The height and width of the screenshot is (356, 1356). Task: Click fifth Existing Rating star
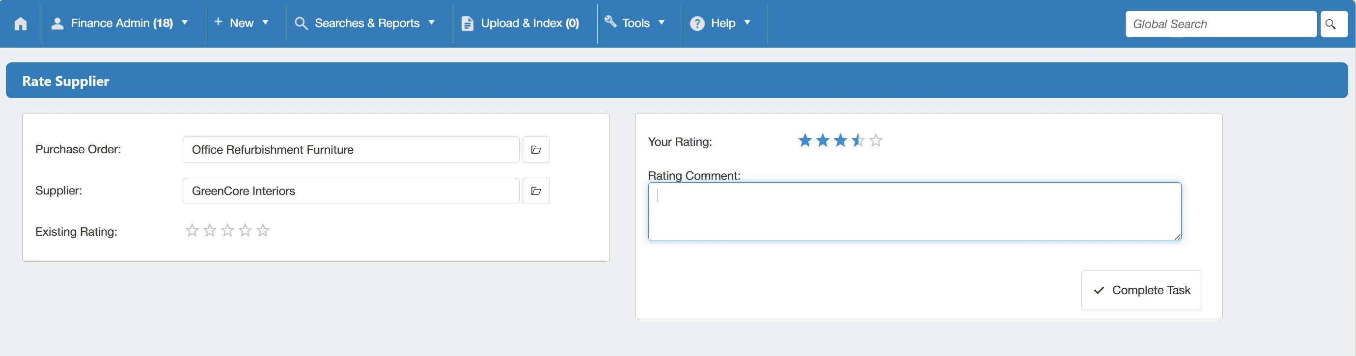263,230
